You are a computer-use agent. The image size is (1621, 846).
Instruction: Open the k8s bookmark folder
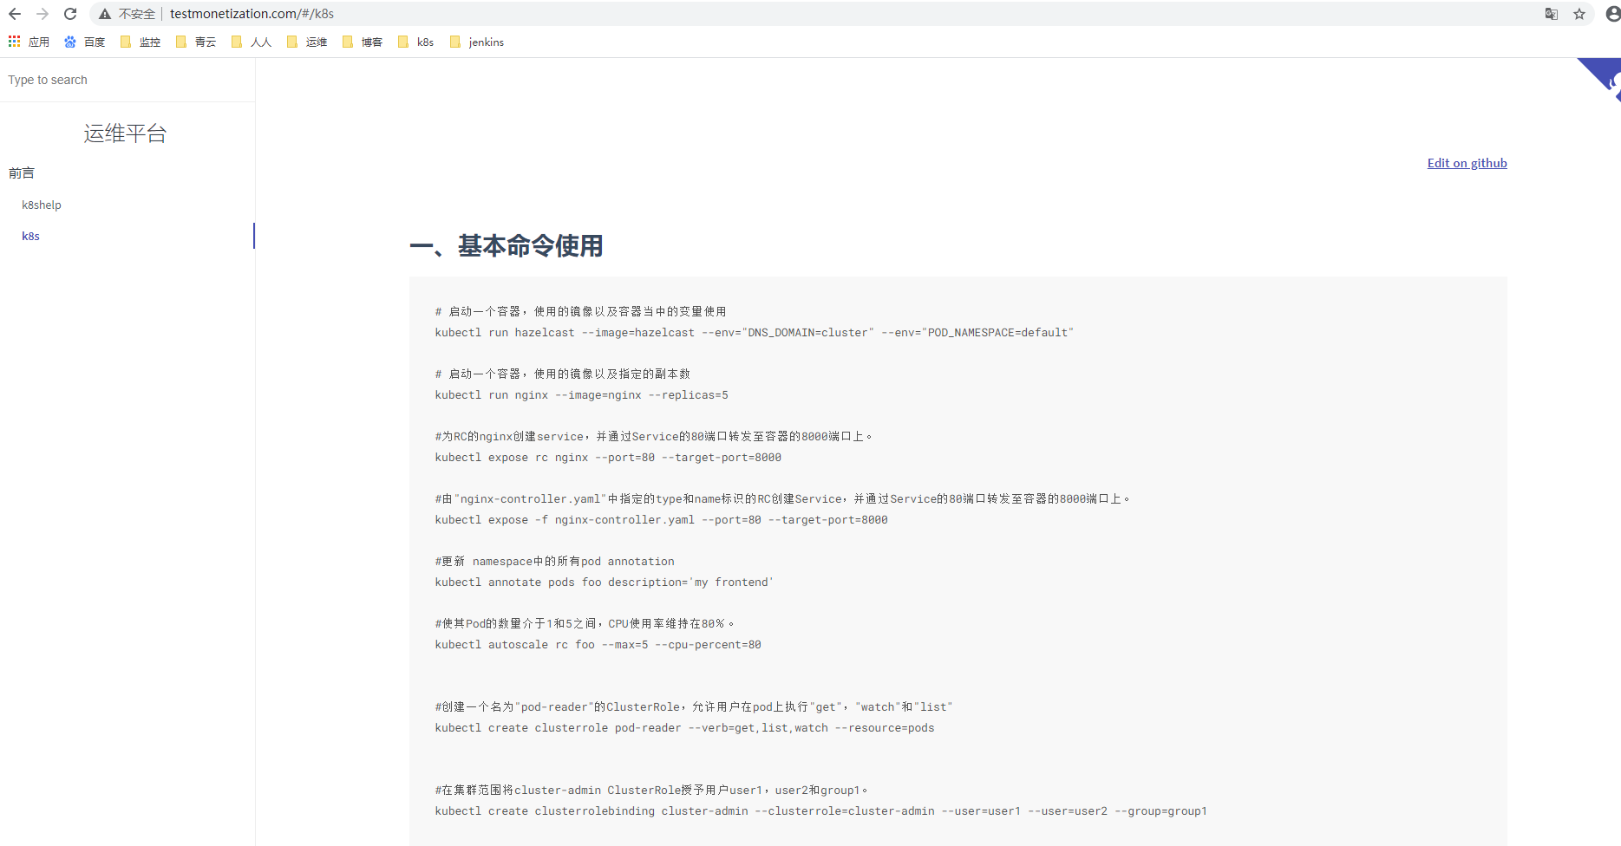pos(415,42)
